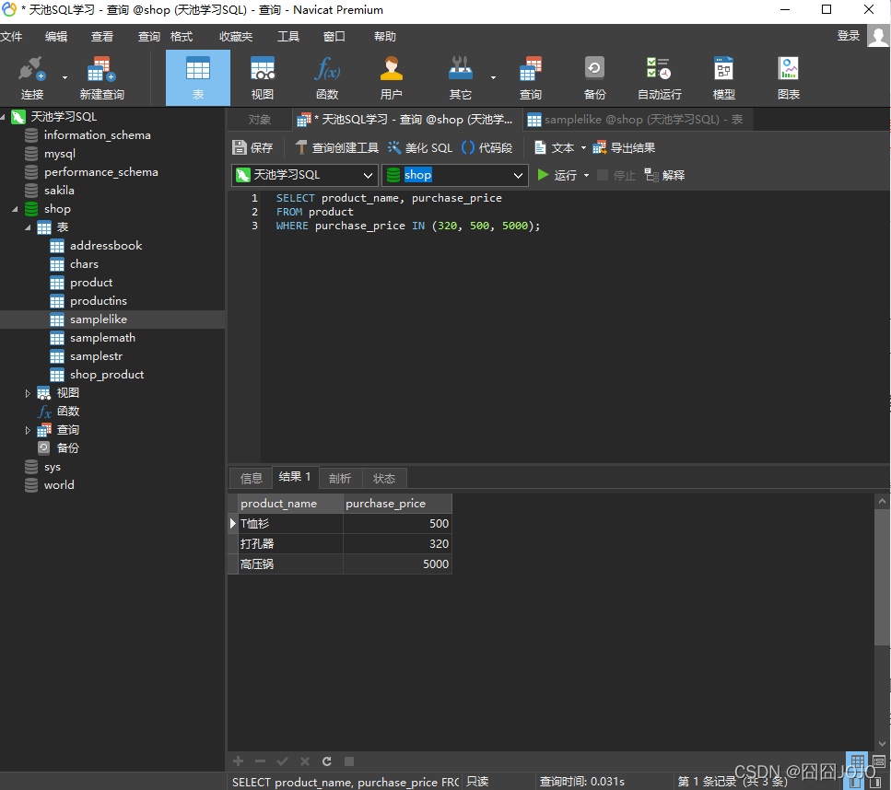The width and height of the screenshot is (891, 790).
Task: Switch to the Status (状态) tab
Action: pos(384,478)
